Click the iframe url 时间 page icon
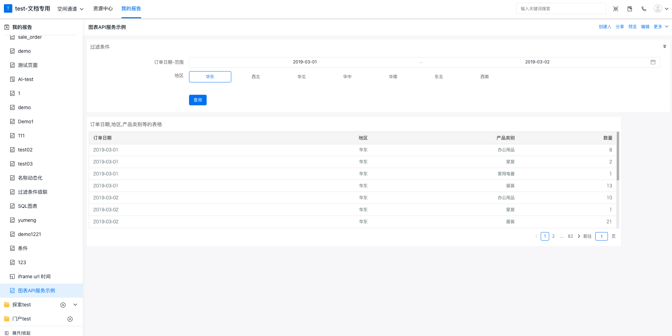Viewport: 672px width, 336px height. pos(12,276)
